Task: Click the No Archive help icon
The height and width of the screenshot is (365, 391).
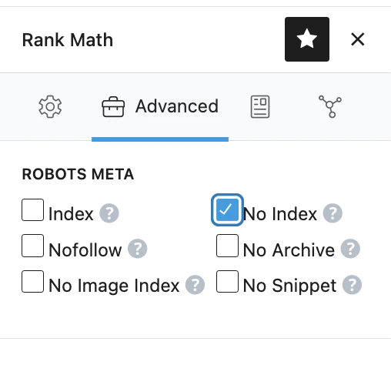Action: pos(350,249)
